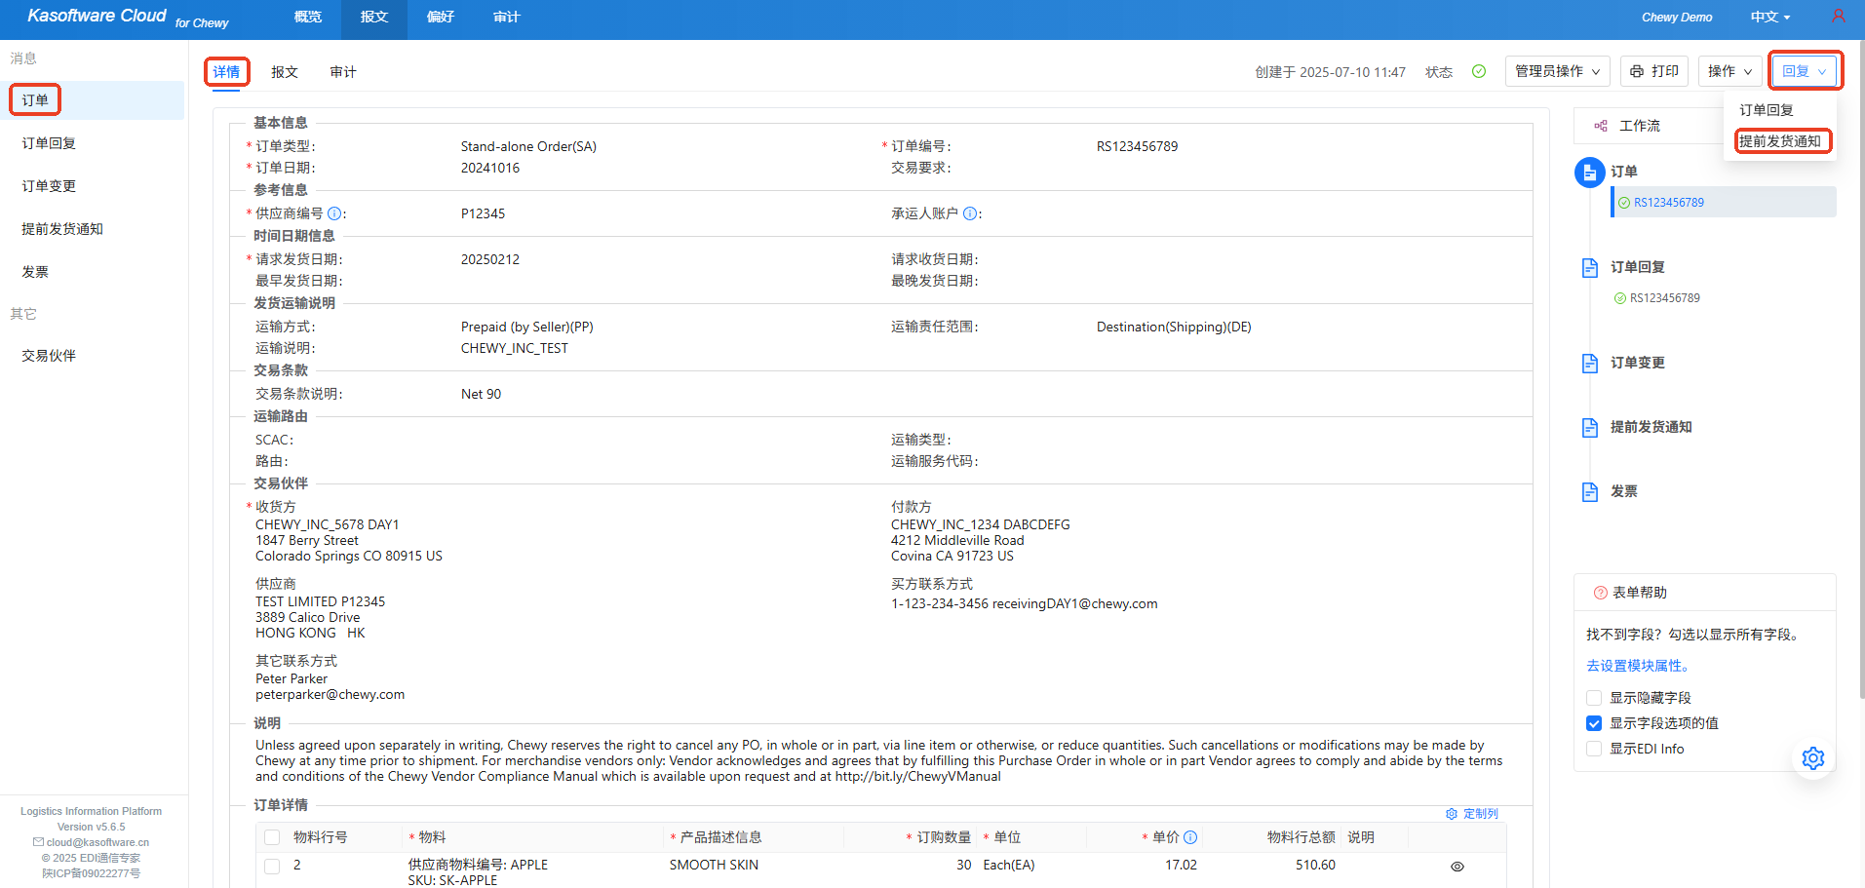Open the 去设置模块属性 link
Viewport: 1865px width, 888px height.
click(1638, 666)
